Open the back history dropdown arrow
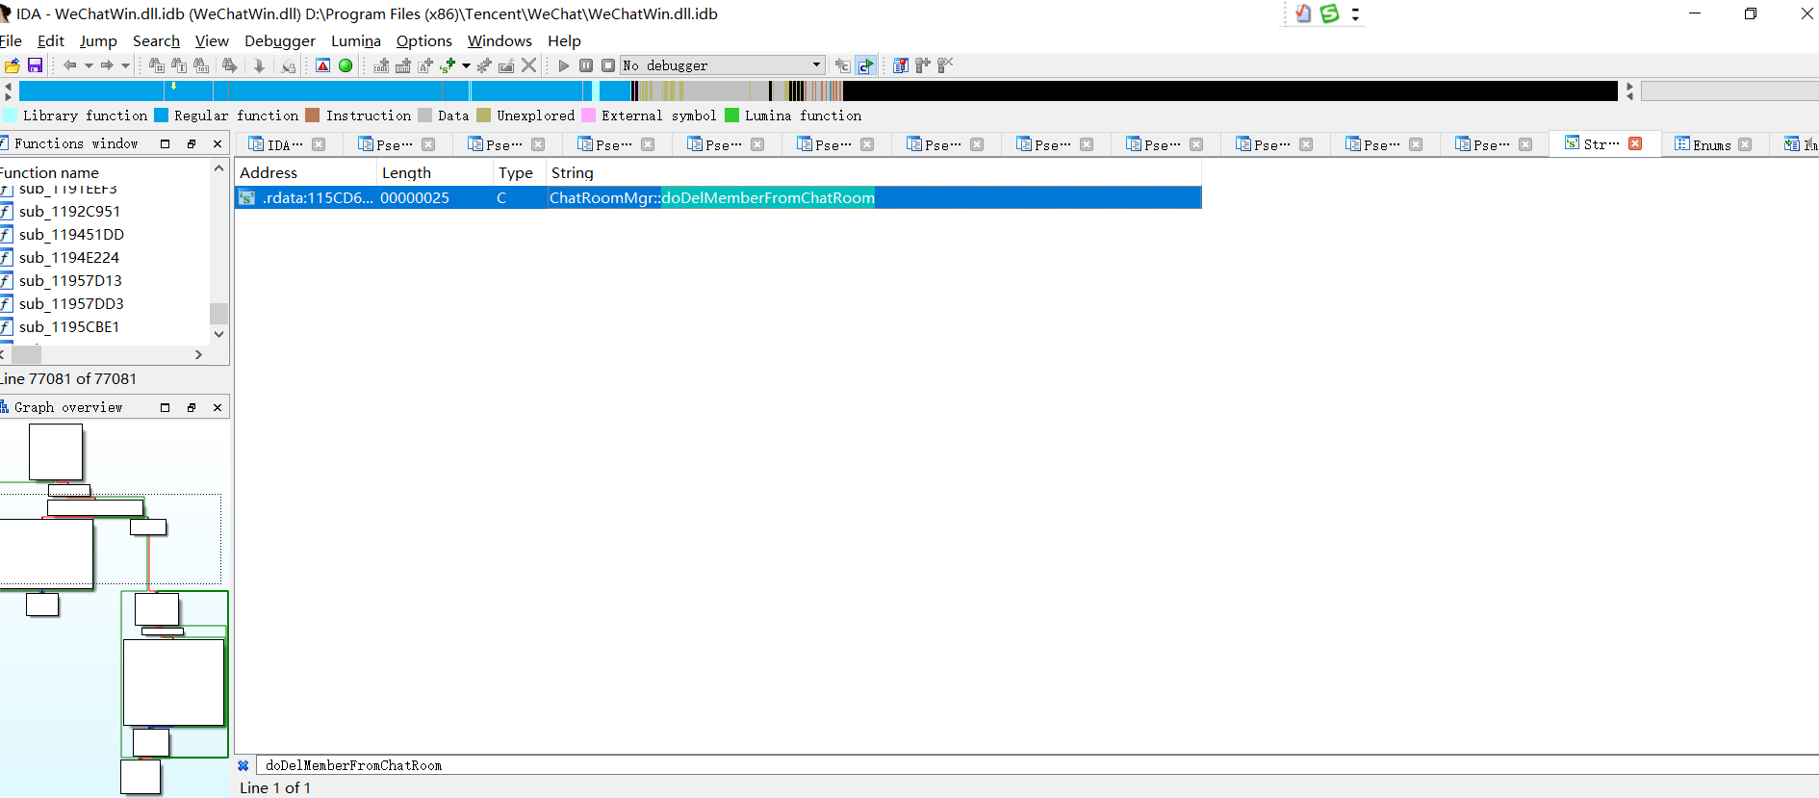This screenshot has height=798, width=1819. (x=89, y=65)
